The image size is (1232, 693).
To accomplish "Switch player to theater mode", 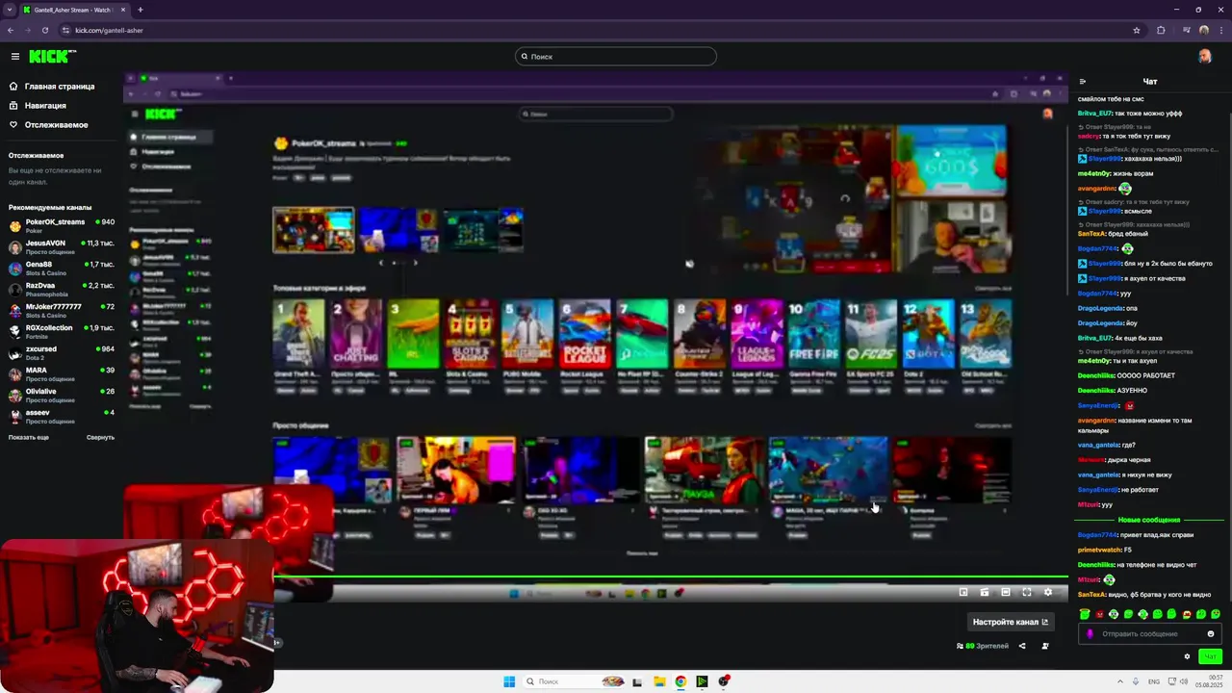I will tap(1006, 592).
